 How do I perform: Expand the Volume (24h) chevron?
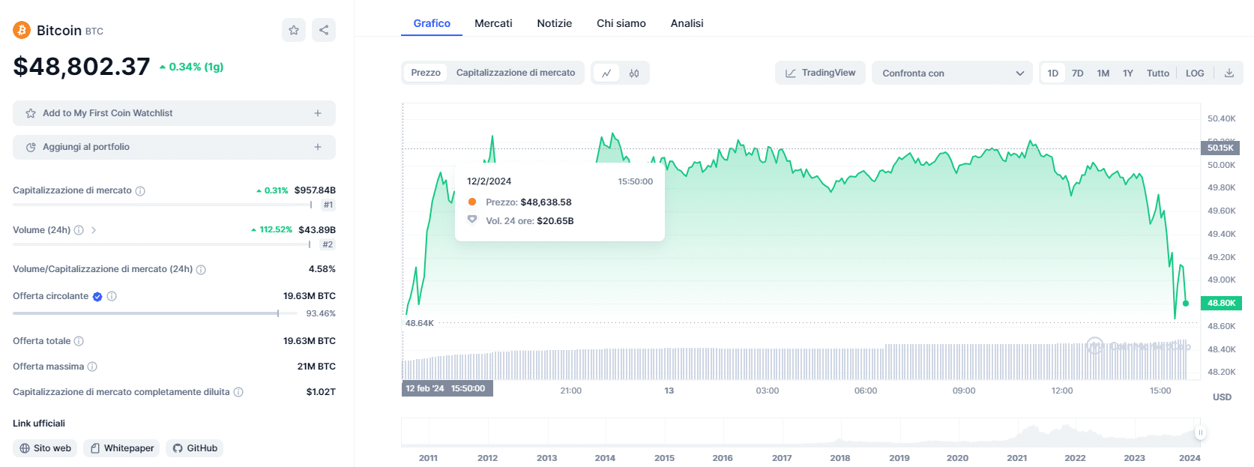click(94, 230)
